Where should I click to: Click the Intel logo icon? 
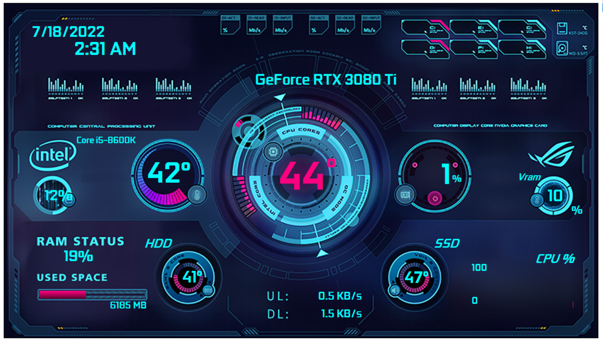click(53, 155)
